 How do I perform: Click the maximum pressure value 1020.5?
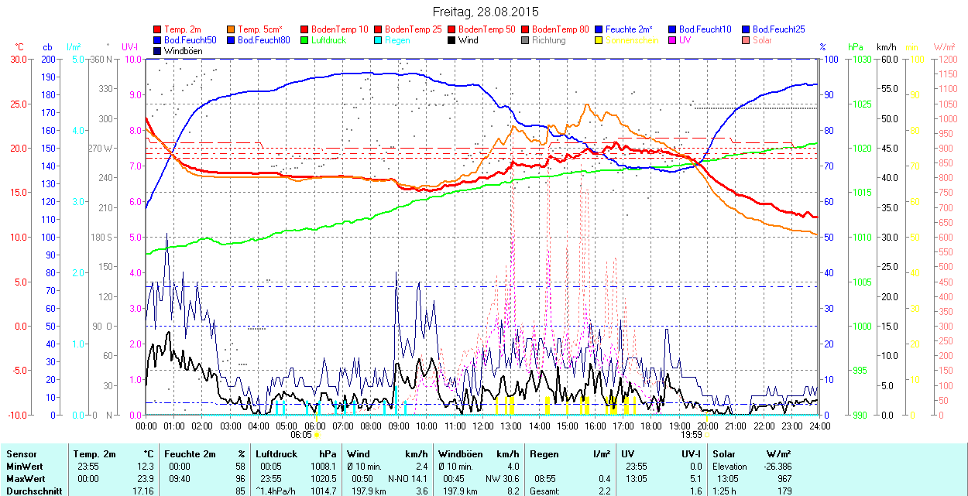tap(323, 479)
